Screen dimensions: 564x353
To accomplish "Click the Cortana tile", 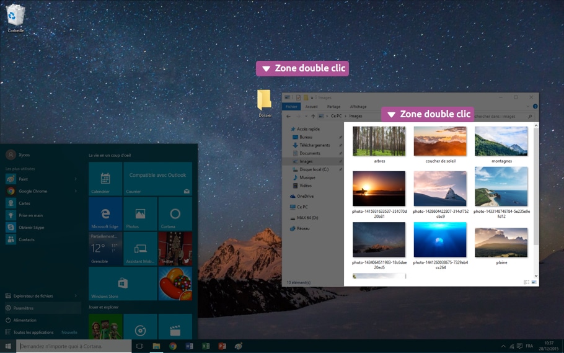I will click(x=175, y=213).
